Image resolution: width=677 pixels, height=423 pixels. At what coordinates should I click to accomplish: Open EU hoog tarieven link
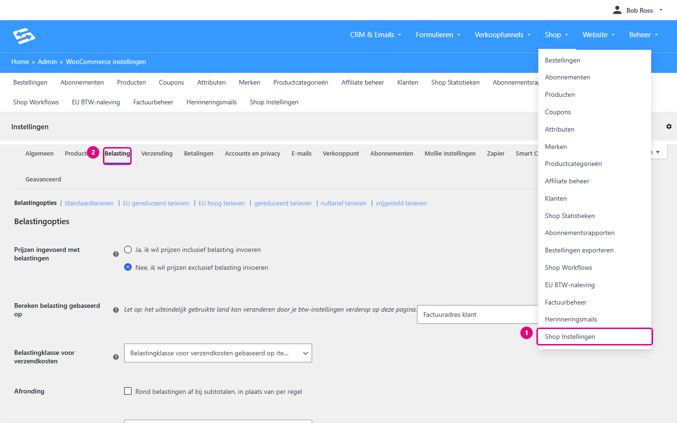222,204
